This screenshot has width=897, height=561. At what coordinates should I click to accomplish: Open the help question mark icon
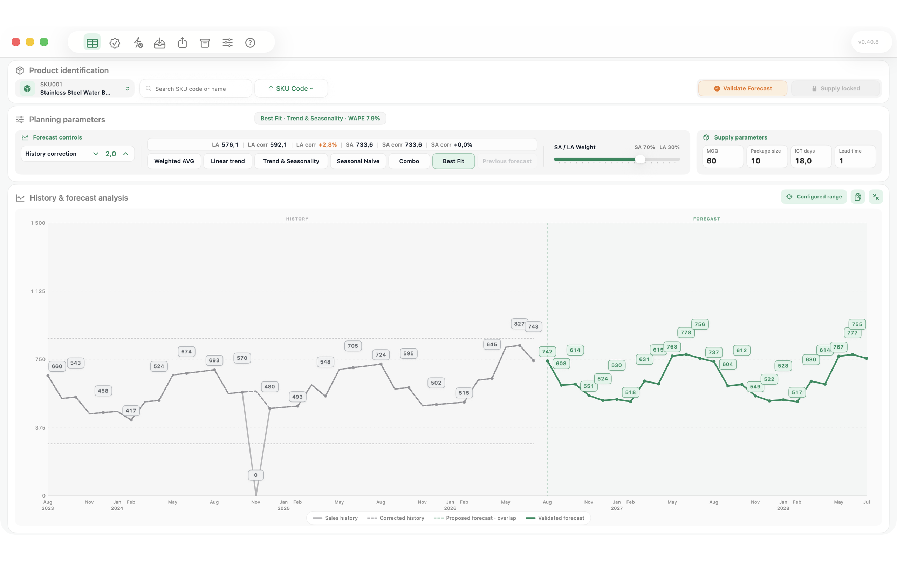tap(250, 43)
